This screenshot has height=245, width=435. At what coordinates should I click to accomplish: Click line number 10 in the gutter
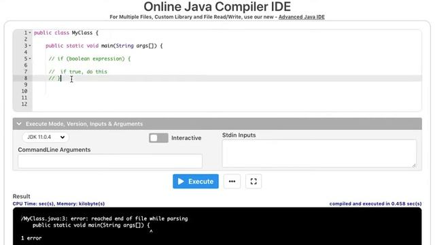(24, 91)
